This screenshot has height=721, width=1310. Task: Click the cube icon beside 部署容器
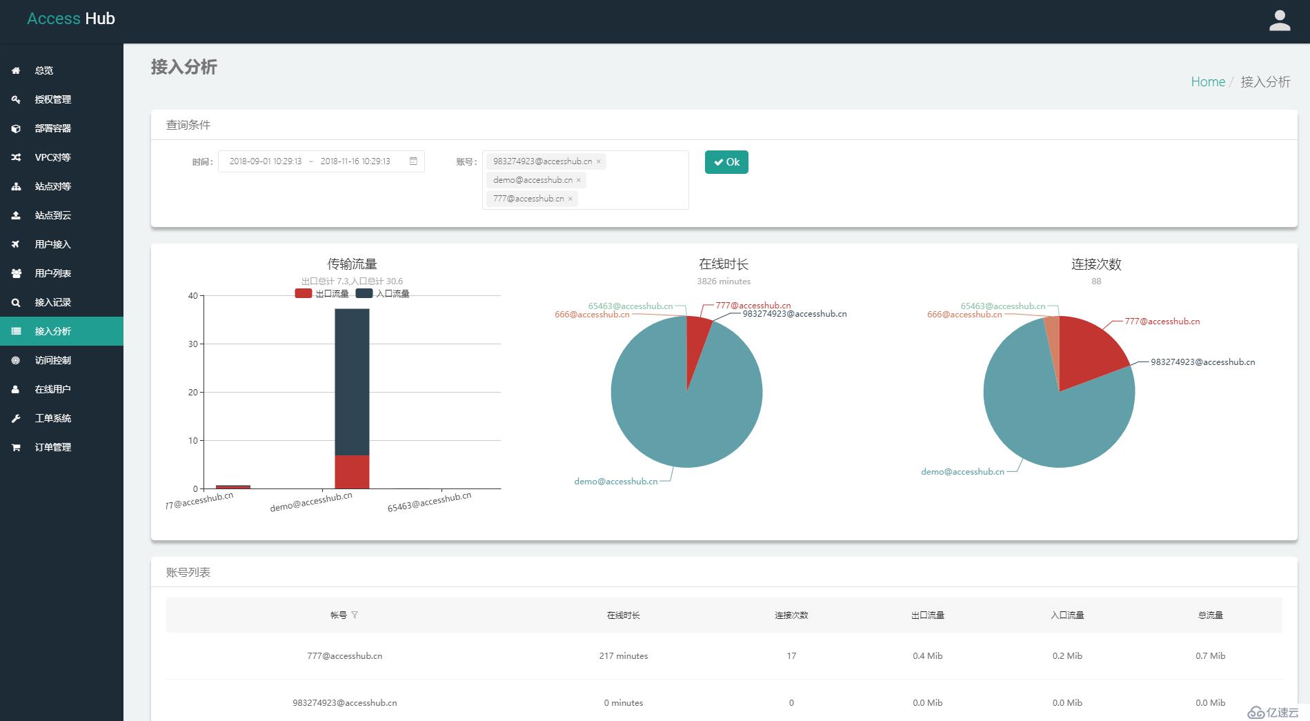pyautogui.click(x=16, y=128)
